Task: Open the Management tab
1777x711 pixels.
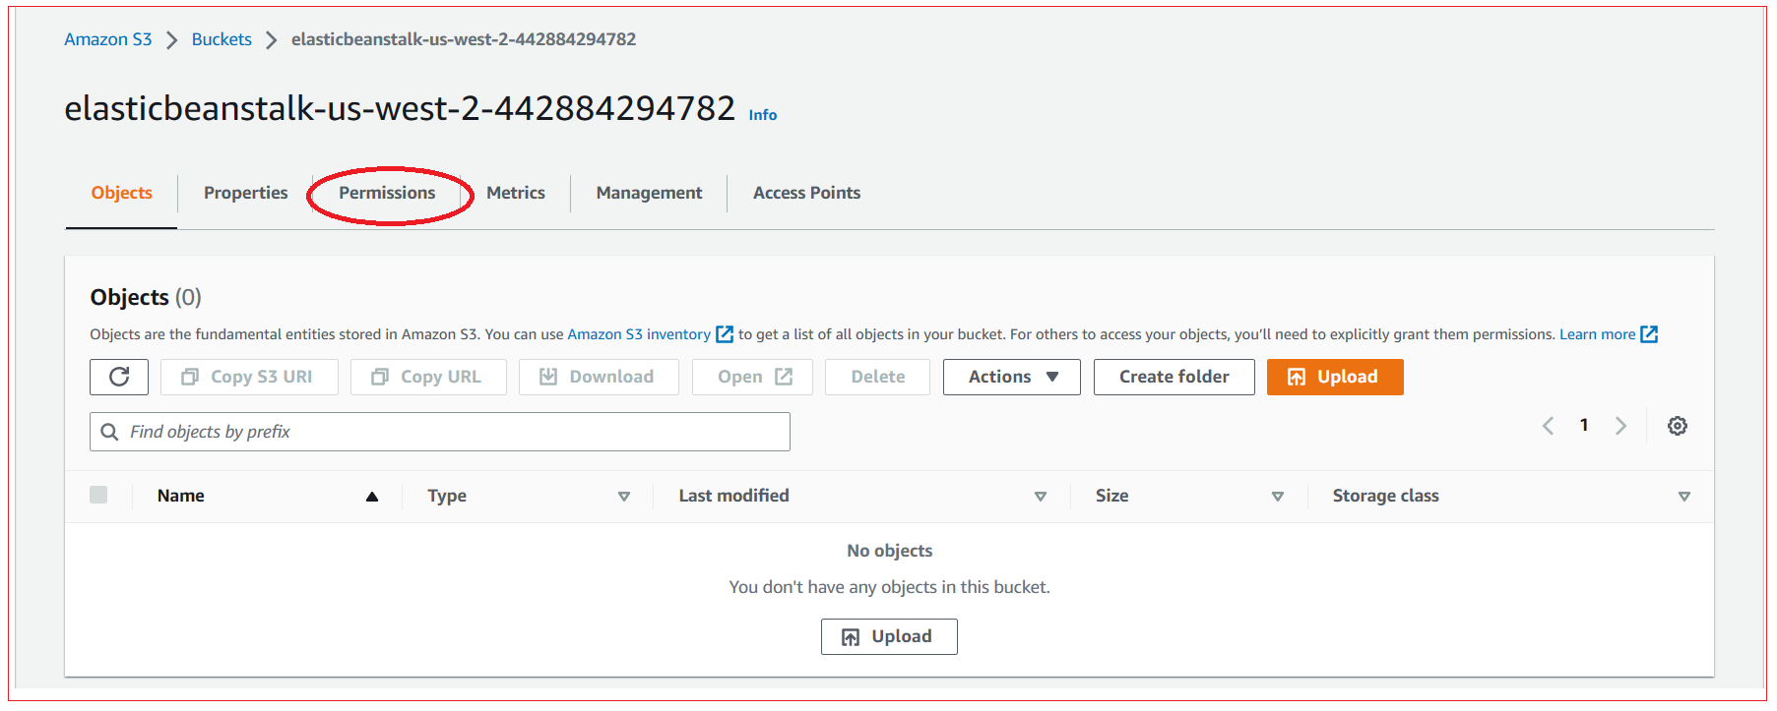Action: point(650,193)
